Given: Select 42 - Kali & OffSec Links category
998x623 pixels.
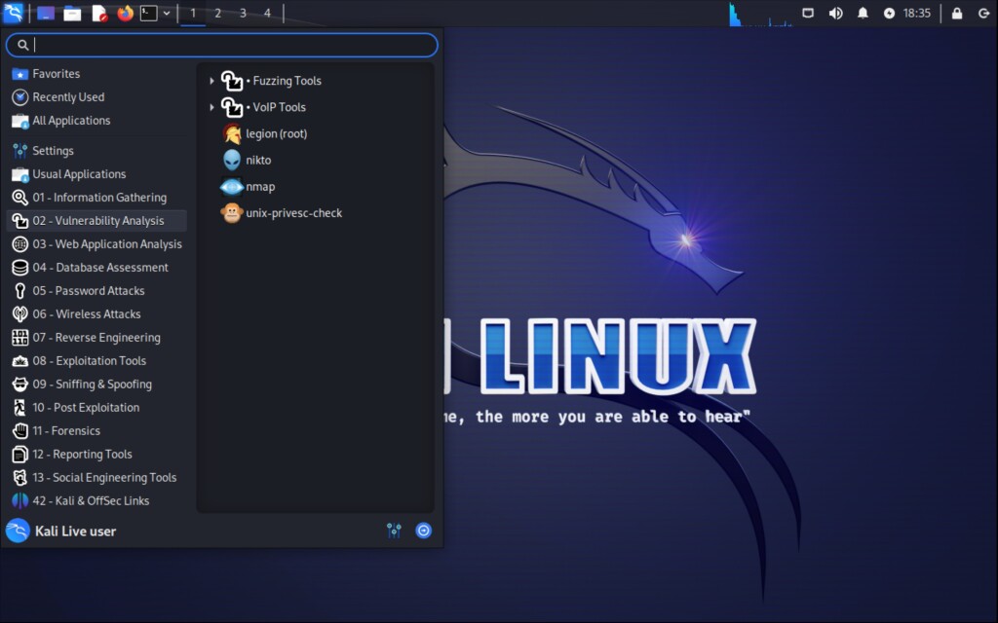Looking at the screenshot, I should click(x=96, y=501).
